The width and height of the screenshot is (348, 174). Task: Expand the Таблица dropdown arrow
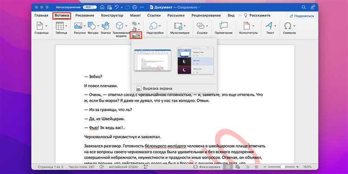tap(66, 26)
